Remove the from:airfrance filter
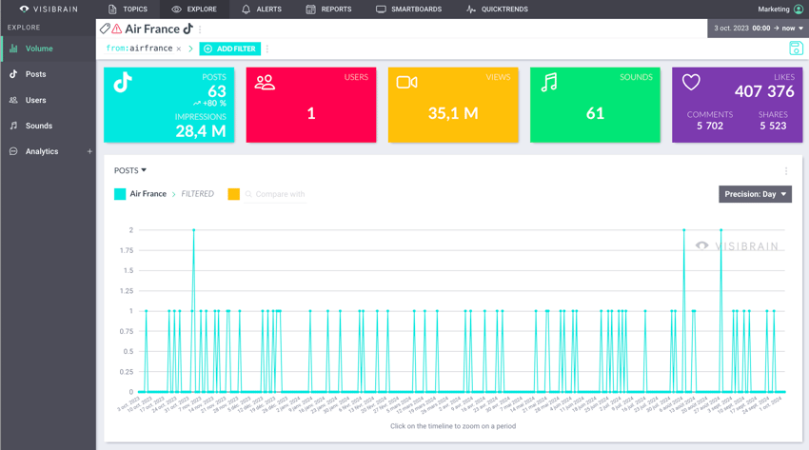 click(179, 49)
